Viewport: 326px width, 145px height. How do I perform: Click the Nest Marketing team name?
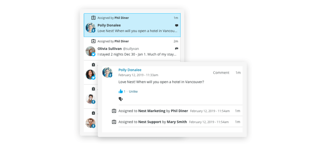152,111
